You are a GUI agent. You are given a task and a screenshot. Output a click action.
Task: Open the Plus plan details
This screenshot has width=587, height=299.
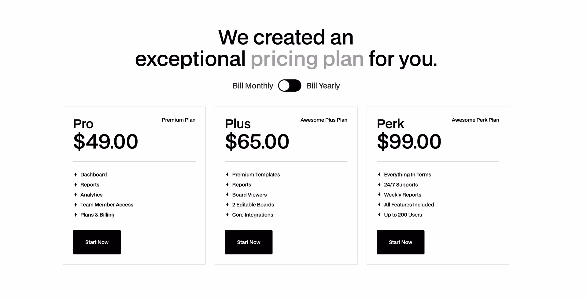tap(286, 185)
